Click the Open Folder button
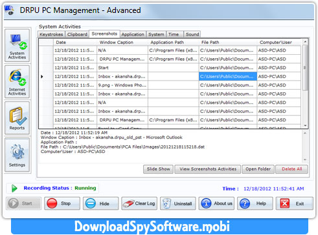This screenshot has height=235, width=318. [x=258, y=169]
